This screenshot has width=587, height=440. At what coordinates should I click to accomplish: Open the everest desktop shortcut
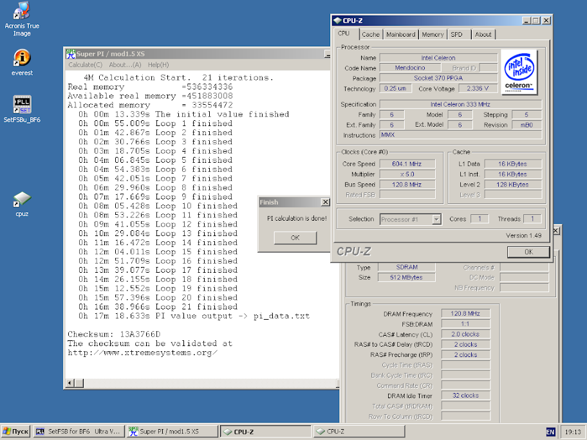22,62
